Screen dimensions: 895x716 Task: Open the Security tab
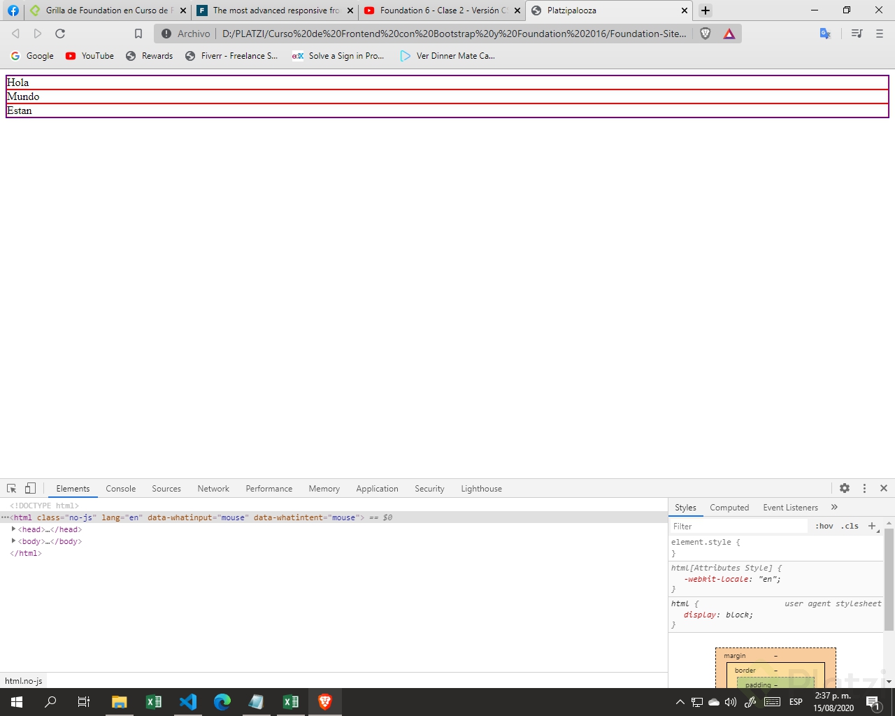coord(429,489)
